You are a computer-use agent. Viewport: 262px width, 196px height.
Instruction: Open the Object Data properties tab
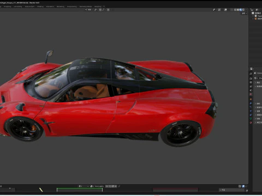251,119
